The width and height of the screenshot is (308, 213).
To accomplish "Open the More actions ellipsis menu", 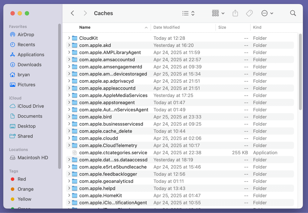I will [x=267, y=13].
